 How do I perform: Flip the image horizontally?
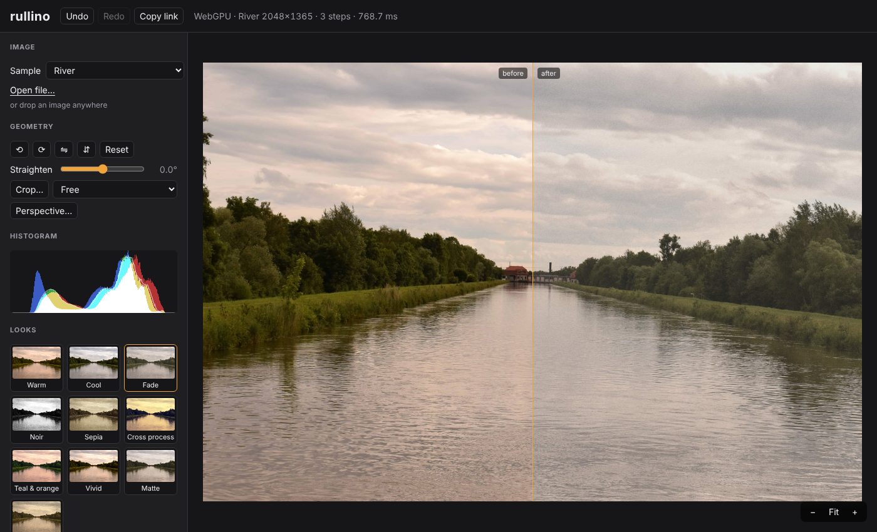64,150
